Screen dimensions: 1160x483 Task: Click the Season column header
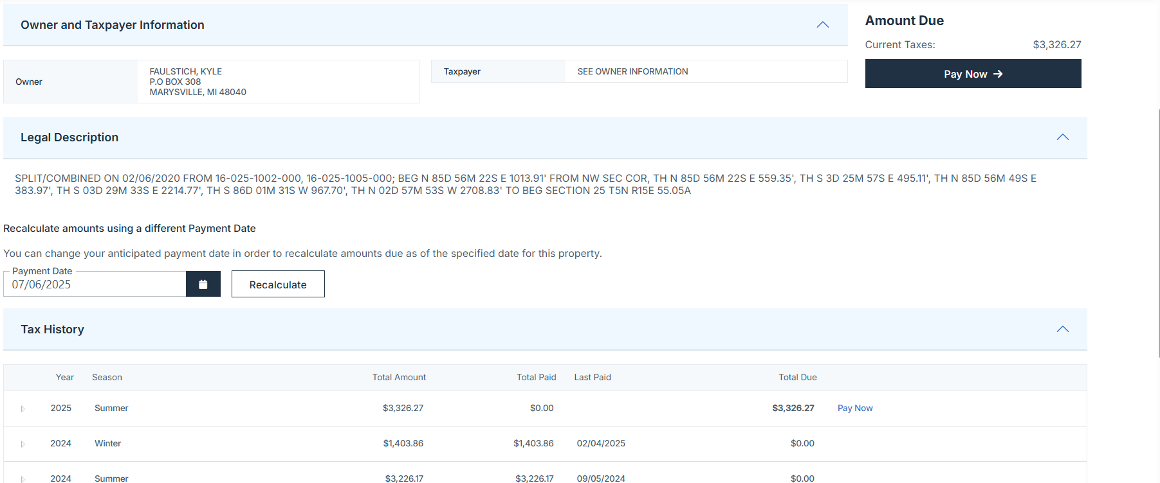(107, 378)
